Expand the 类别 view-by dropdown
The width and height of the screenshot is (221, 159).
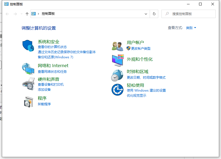191,28
